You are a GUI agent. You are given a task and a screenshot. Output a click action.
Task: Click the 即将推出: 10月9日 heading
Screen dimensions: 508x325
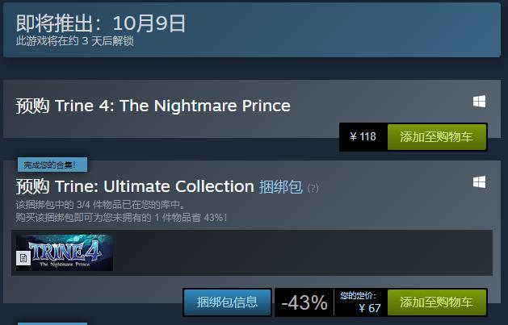(x=101, y=23)
